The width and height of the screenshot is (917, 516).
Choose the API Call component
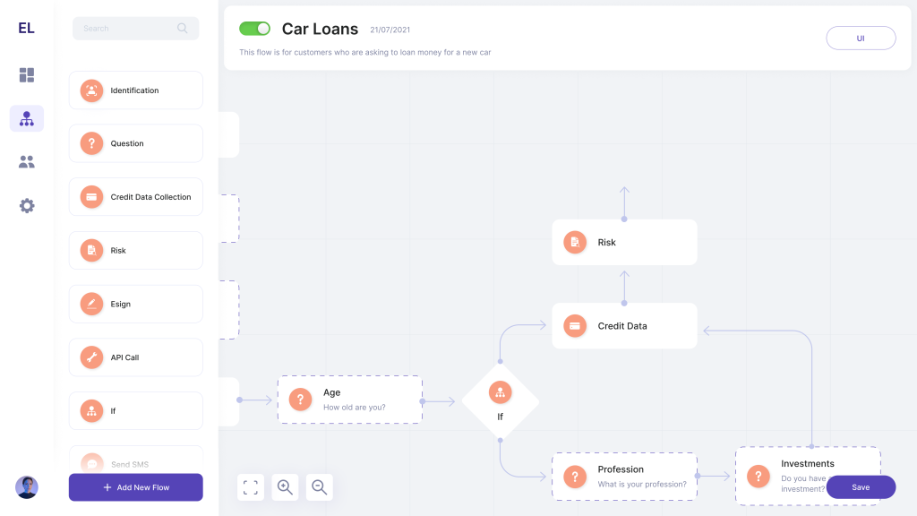[x=136, y=357]
